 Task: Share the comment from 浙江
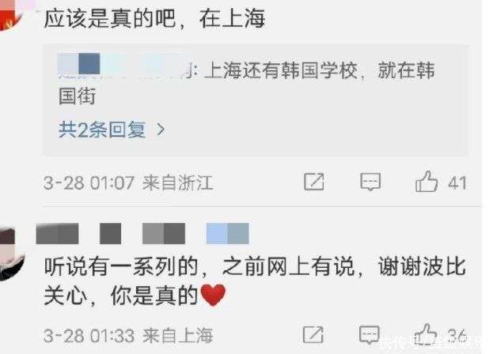[x=314, y=182]
